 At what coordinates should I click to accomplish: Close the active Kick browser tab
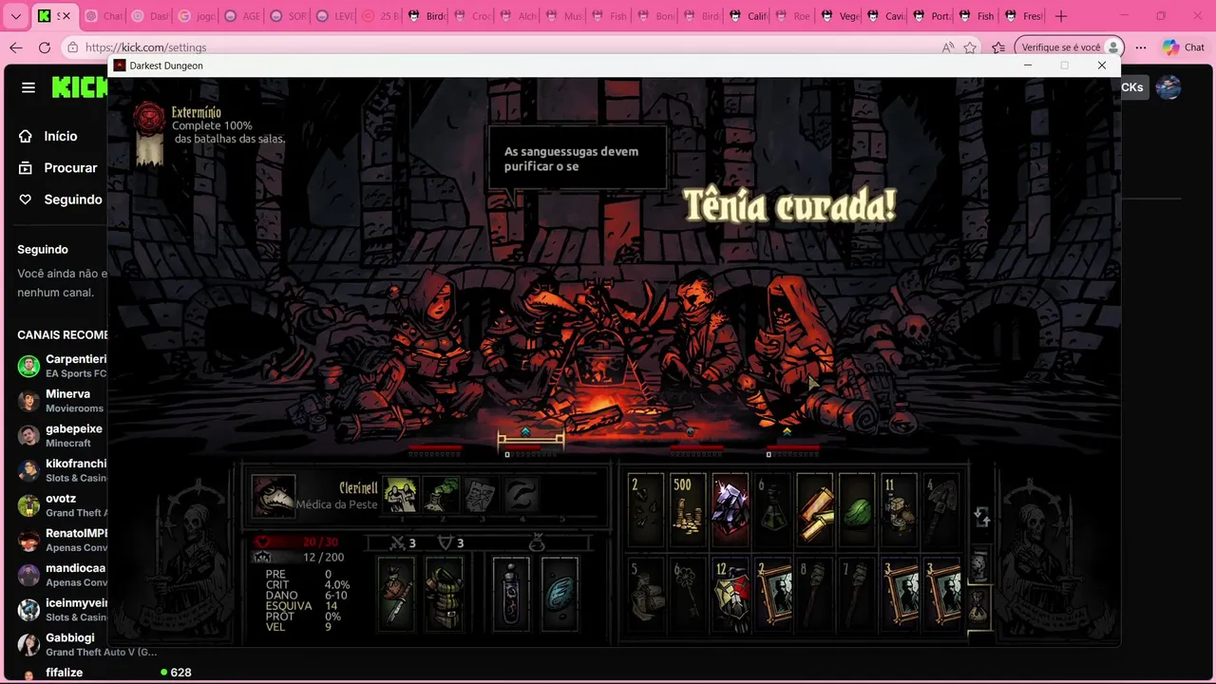(65, 16)
